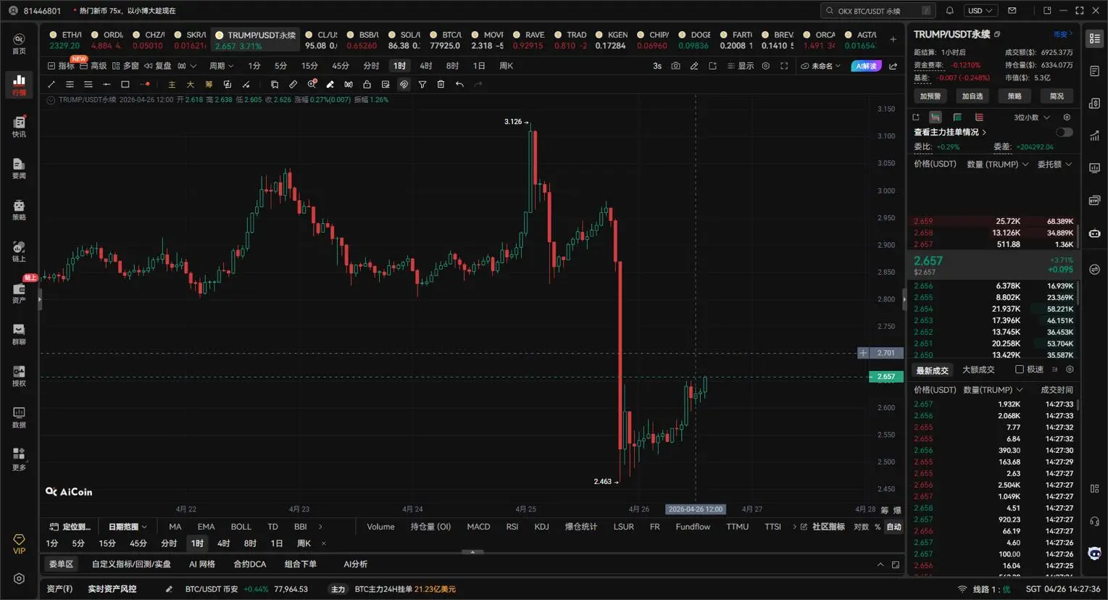The height and width of the screenshot is (600, 1108).
Task: Switch to 大额成交 large trades tab
Action: (x=978, y=370)
